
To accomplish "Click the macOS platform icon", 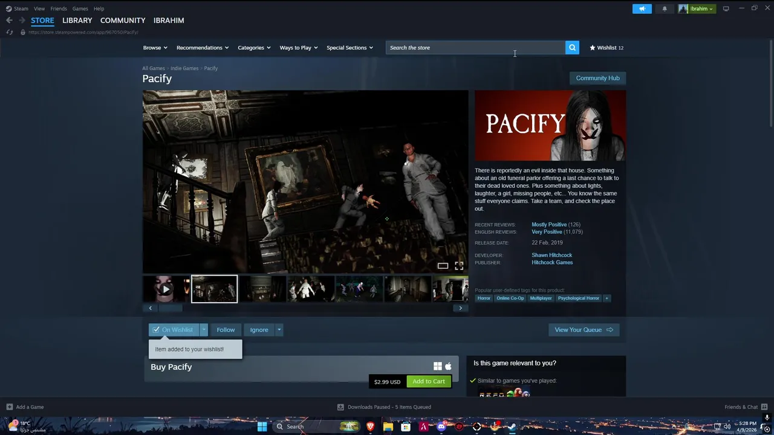I will [x=448, y=366].
